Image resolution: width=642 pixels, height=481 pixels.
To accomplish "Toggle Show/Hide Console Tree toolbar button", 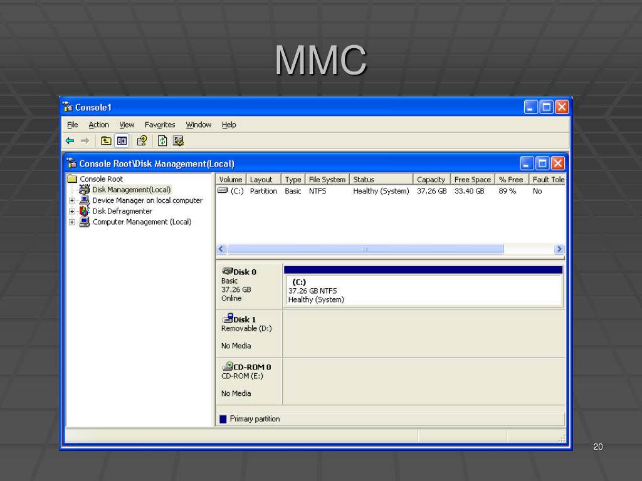I will coord(122,141).
